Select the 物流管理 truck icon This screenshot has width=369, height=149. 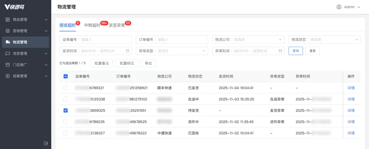[8, 42]
